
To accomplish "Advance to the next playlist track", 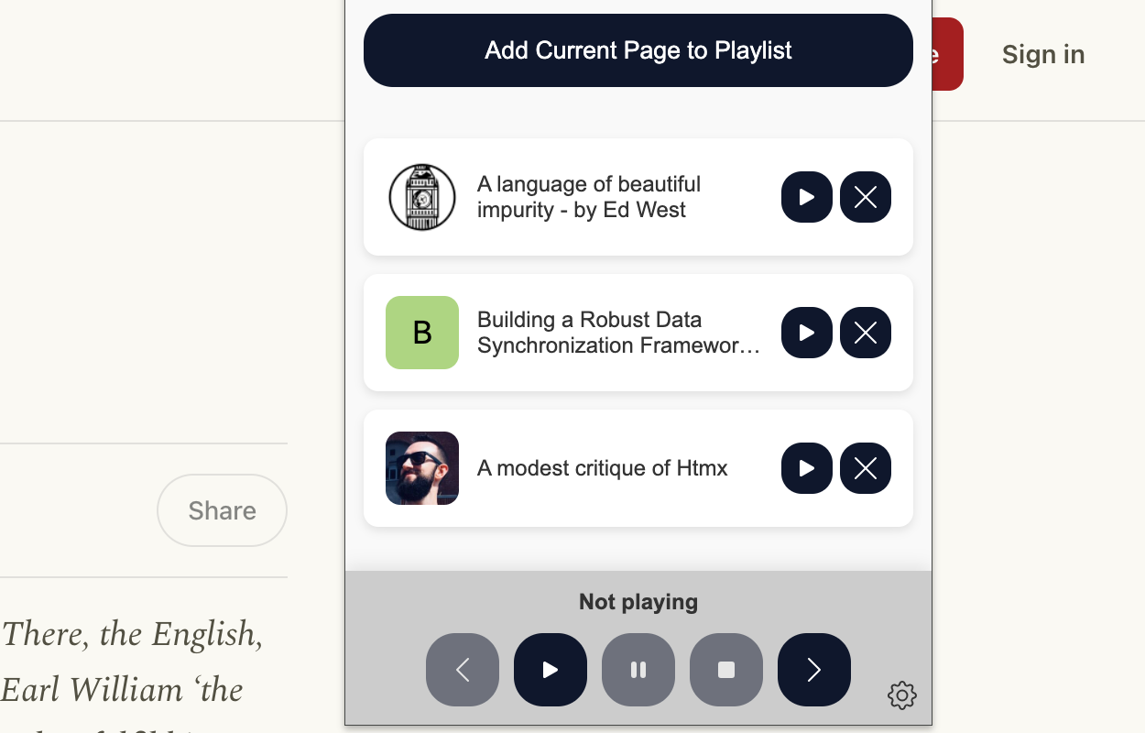I will click(814, 670).
